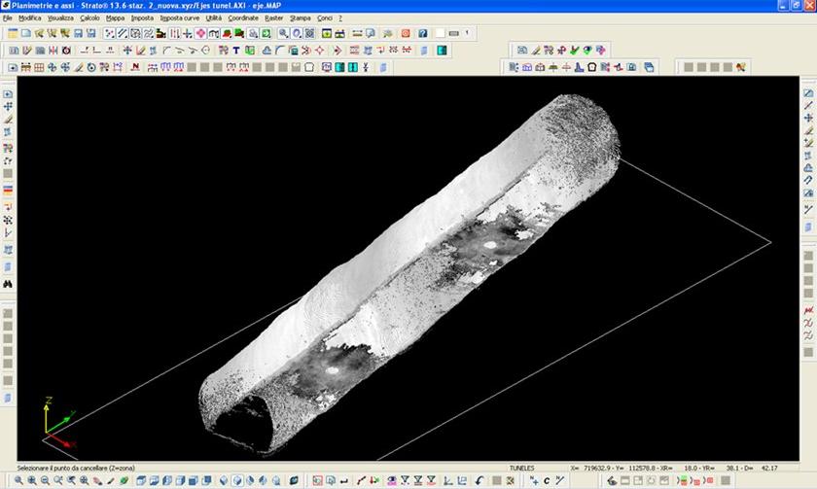This screenshot has height=489, width=817.
Task: Click the green checkmark tool icon
Action: pyautogui.click(x=574, y=50)
